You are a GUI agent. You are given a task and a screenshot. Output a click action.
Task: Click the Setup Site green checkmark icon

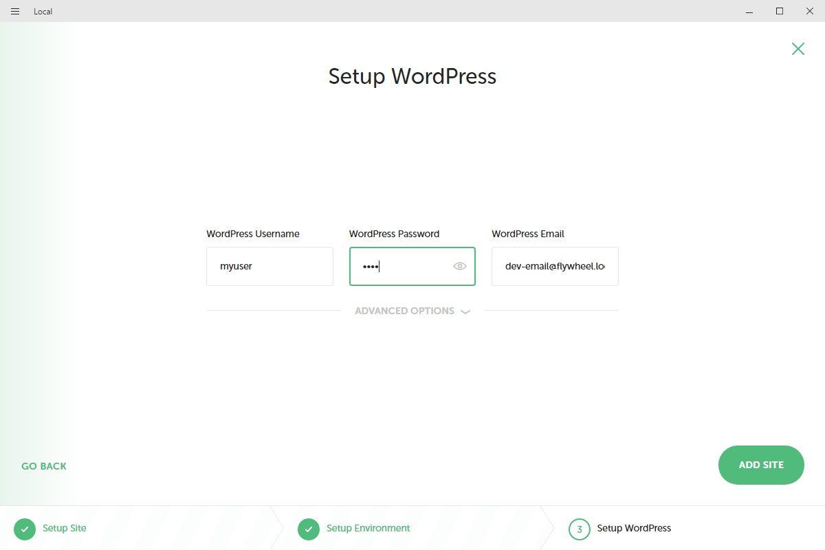point(25,529)
